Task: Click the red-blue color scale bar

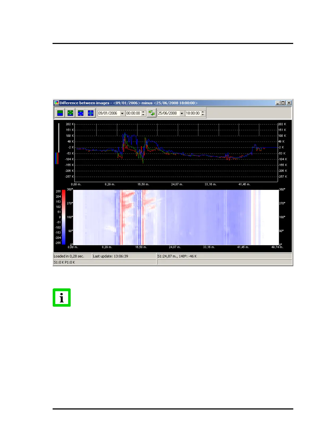Action: pyautogui.click(x=64, y=217)
